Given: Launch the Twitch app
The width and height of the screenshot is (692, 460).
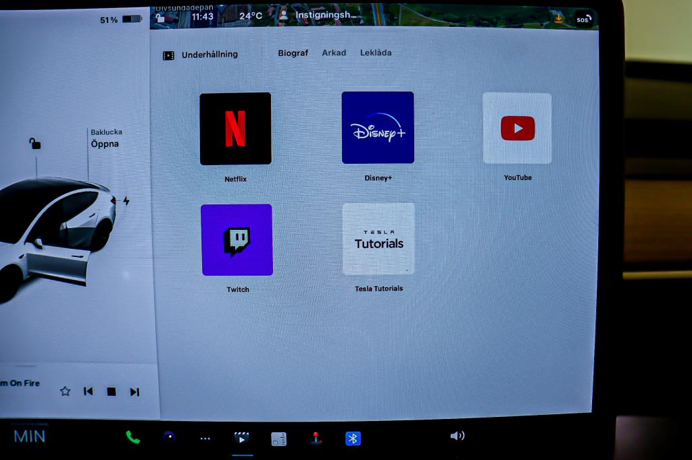Looking at the screenshot, I should point(237,239).
